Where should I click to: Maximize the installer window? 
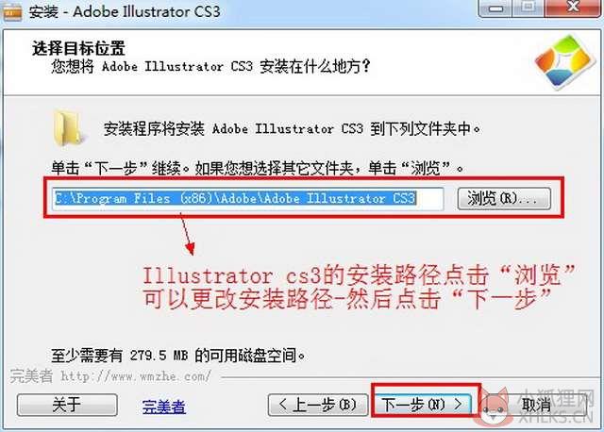coord(528,8)
